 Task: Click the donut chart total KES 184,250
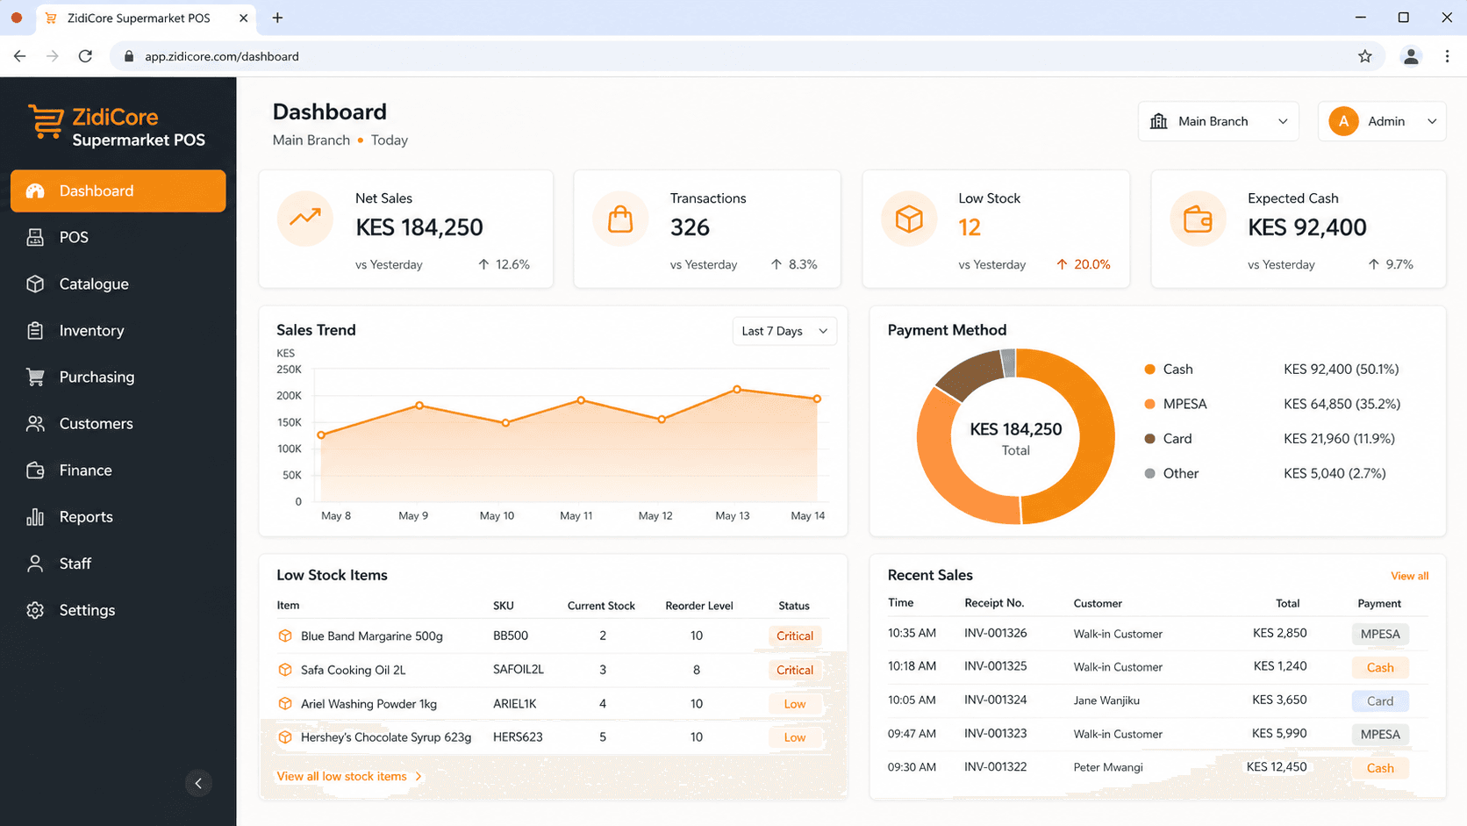1015,429
